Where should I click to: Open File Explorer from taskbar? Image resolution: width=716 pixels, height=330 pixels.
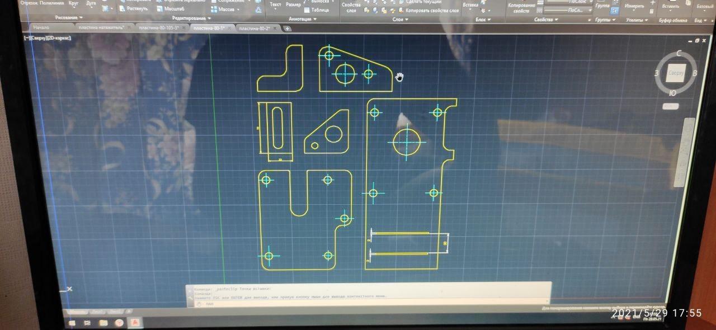click(103, 323)
